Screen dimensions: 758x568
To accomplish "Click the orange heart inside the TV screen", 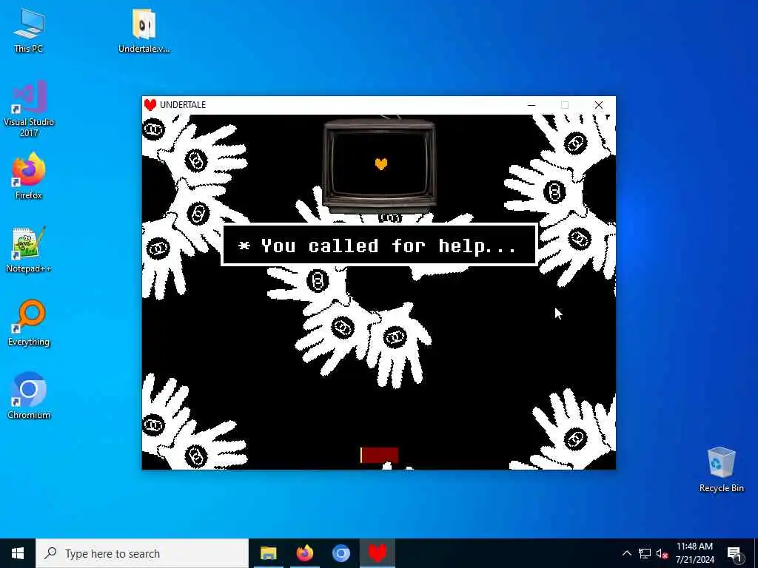I will (381, 164).
